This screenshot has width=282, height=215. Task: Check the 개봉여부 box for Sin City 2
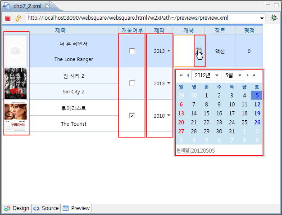coord(132,83)
